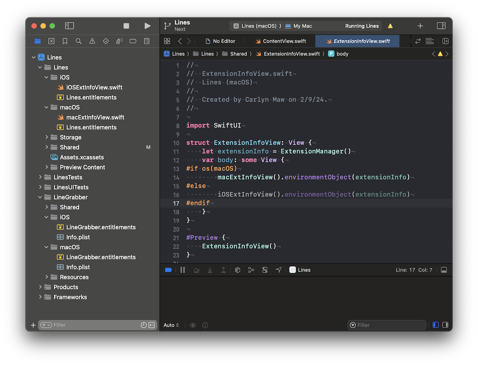Click the Shared breadcrumb folder

click(x=234, y=54)
